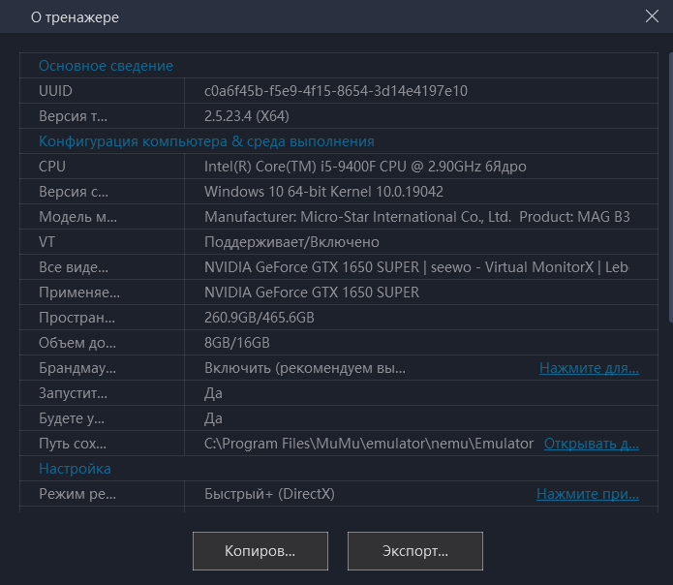Click the Путь сох... label cell
The image size is (673, 585).
tap(102, 444)
